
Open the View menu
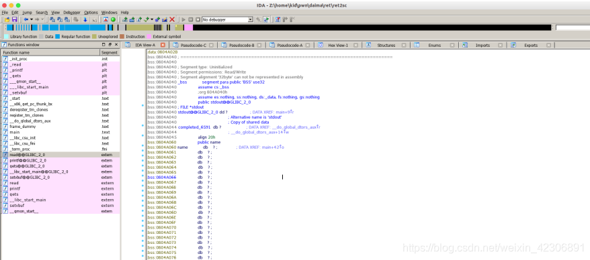point(55,12)
